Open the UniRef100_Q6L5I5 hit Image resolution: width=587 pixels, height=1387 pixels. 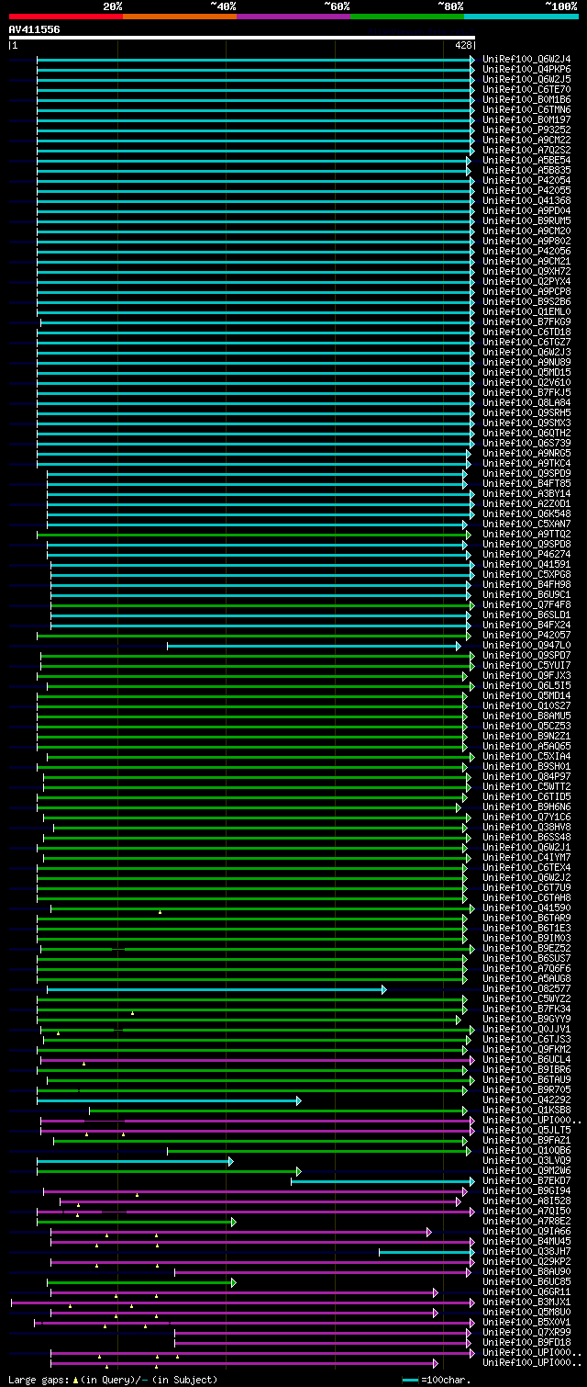pyautogui.click(x=526, y=686)
